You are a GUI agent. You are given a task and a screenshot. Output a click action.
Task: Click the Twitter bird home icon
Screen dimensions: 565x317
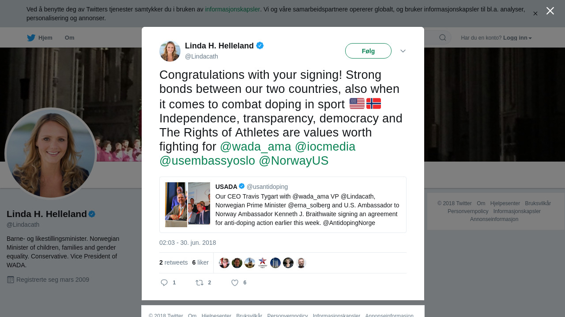31,38
